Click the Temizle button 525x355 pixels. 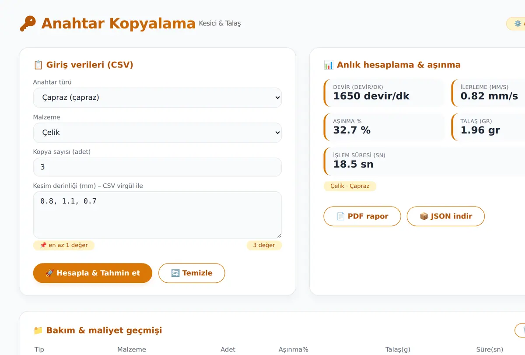[x=192, y=273]
